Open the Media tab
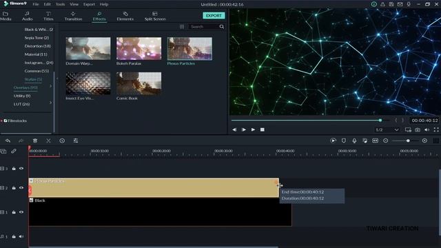This screenshot has height=248, width=441. pyautogui.click(x=6, y=16)
